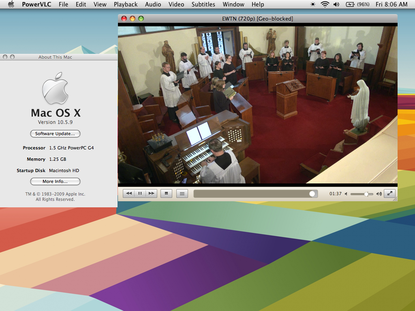
Task: Open the Window menu
Action: pyautogui.click(x=233, y=4)
